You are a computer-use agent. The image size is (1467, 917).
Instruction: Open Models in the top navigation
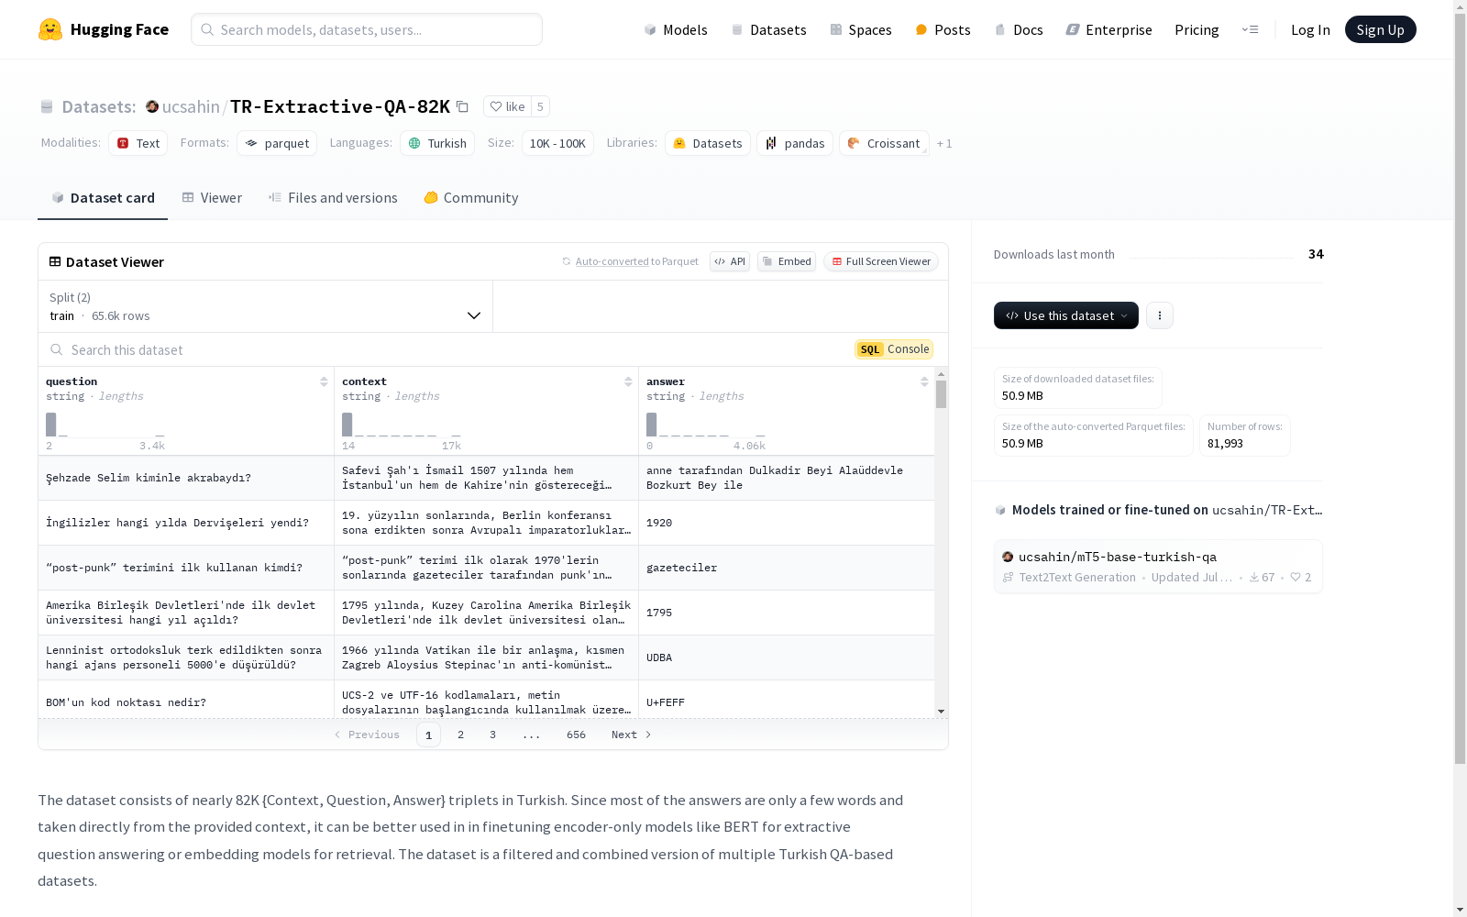pos(676,29)
